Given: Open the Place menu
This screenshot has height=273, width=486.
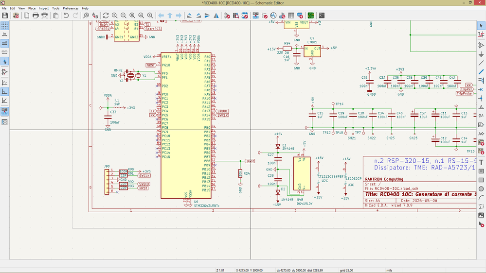Looking at the screenshot, I should (32, 8).
